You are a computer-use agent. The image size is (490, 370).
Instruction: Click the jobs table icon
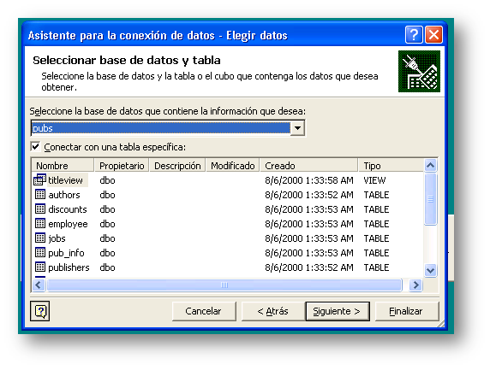pos(40,238)
